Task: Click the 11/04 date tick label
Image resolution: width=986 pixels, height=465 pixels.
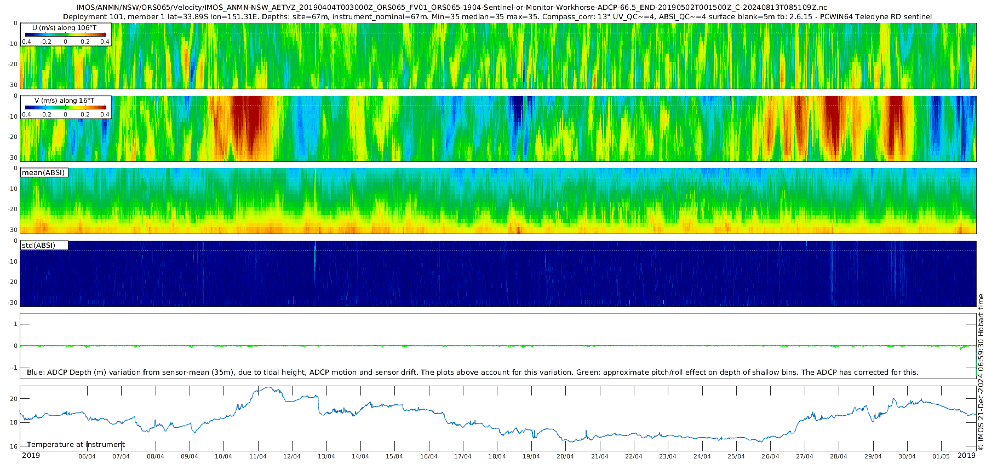Action: pyautogui.click(x=257, y=456)
